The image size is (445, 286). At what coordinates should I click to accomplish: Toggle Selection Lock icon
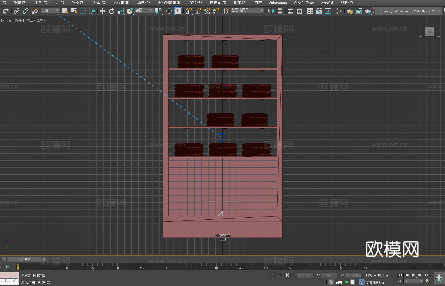(x=281, y=275)
